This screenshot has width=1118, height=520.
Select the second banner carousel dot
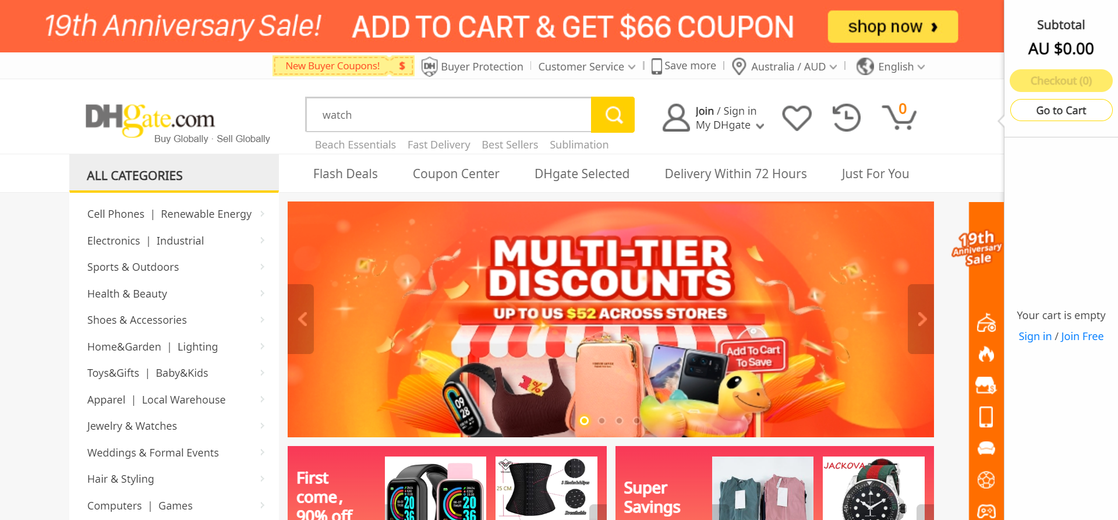(x=602, y=420)
